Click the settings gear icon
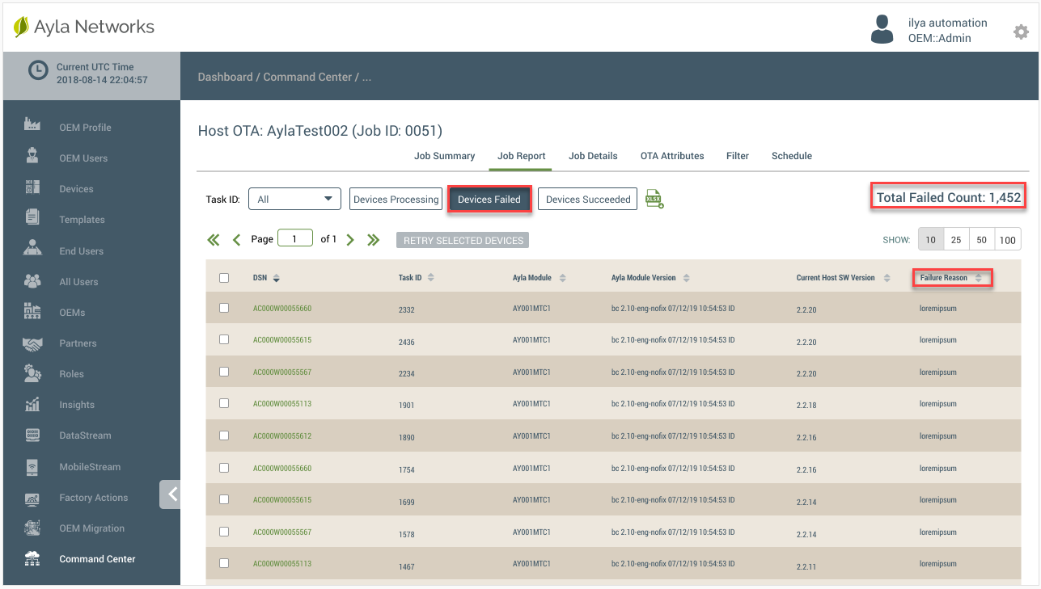Viewport: 1041px width, 589px height. click(1021, 32)
